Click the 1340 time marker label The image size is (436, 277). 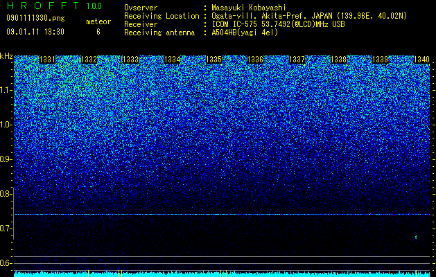(422, 60)
